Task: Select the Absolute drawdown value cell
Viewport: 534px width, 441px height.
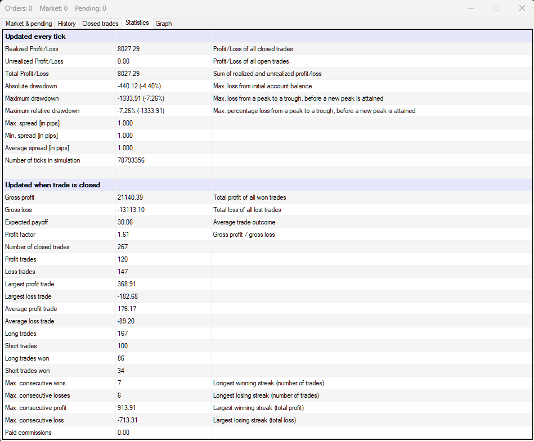Action: point(139,86)
